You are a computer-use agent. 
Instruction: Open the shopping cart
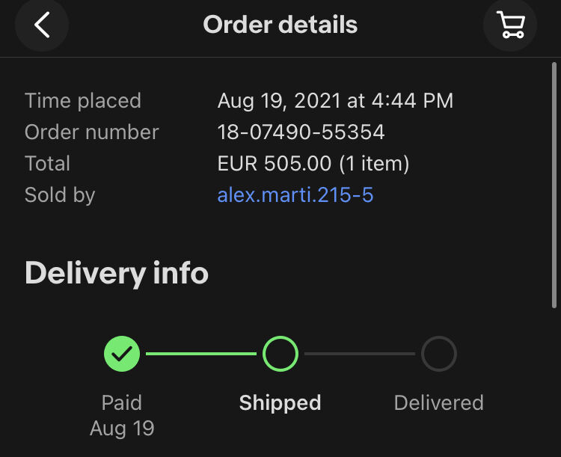click(510, 25)
